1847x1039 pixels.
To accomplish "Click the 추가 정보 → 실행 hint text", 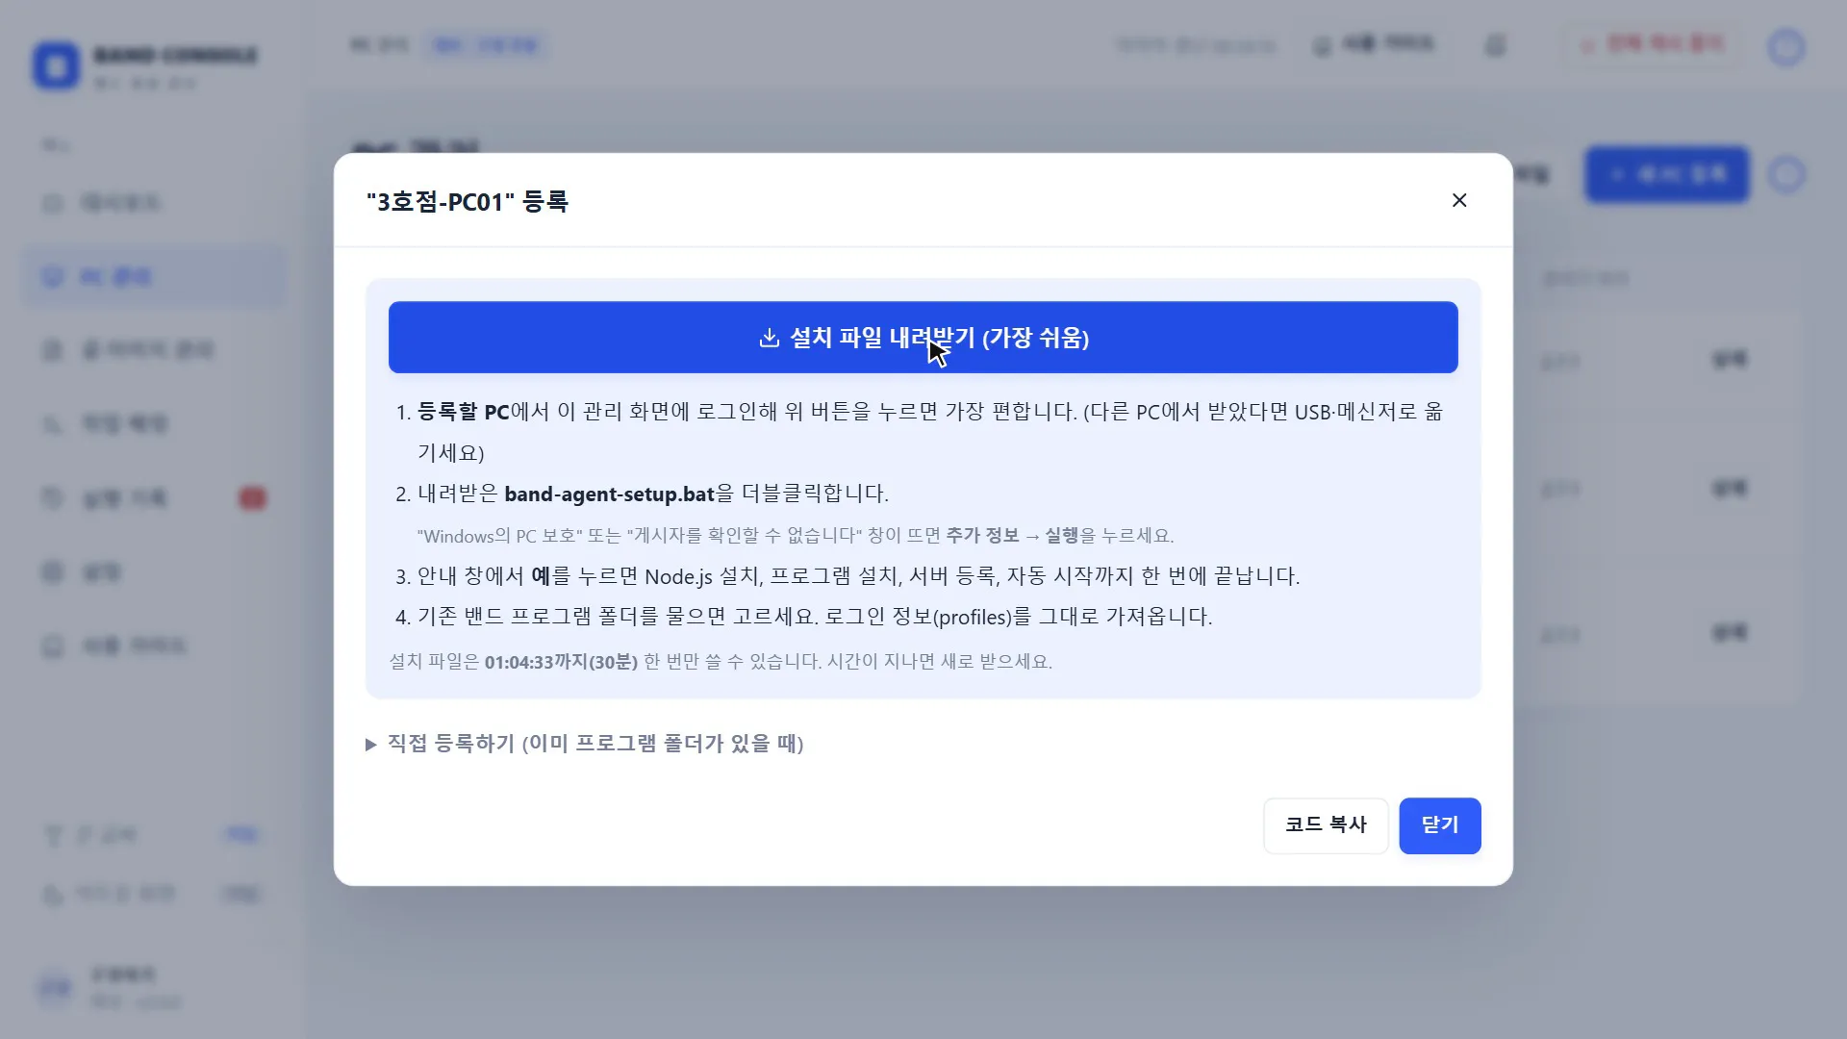I will tap(1012, 536).
